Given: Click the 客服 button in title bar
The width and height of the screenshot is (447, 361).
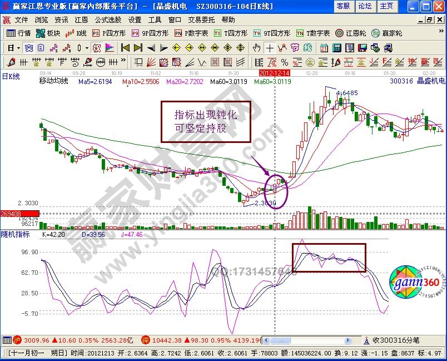Looking at the screenshot, I should click(344, 6).
